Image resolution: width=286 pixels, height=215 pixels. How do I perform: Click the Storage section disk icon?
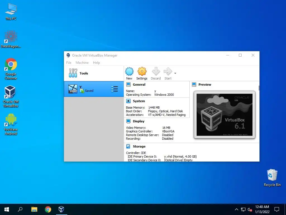[128, 146]
